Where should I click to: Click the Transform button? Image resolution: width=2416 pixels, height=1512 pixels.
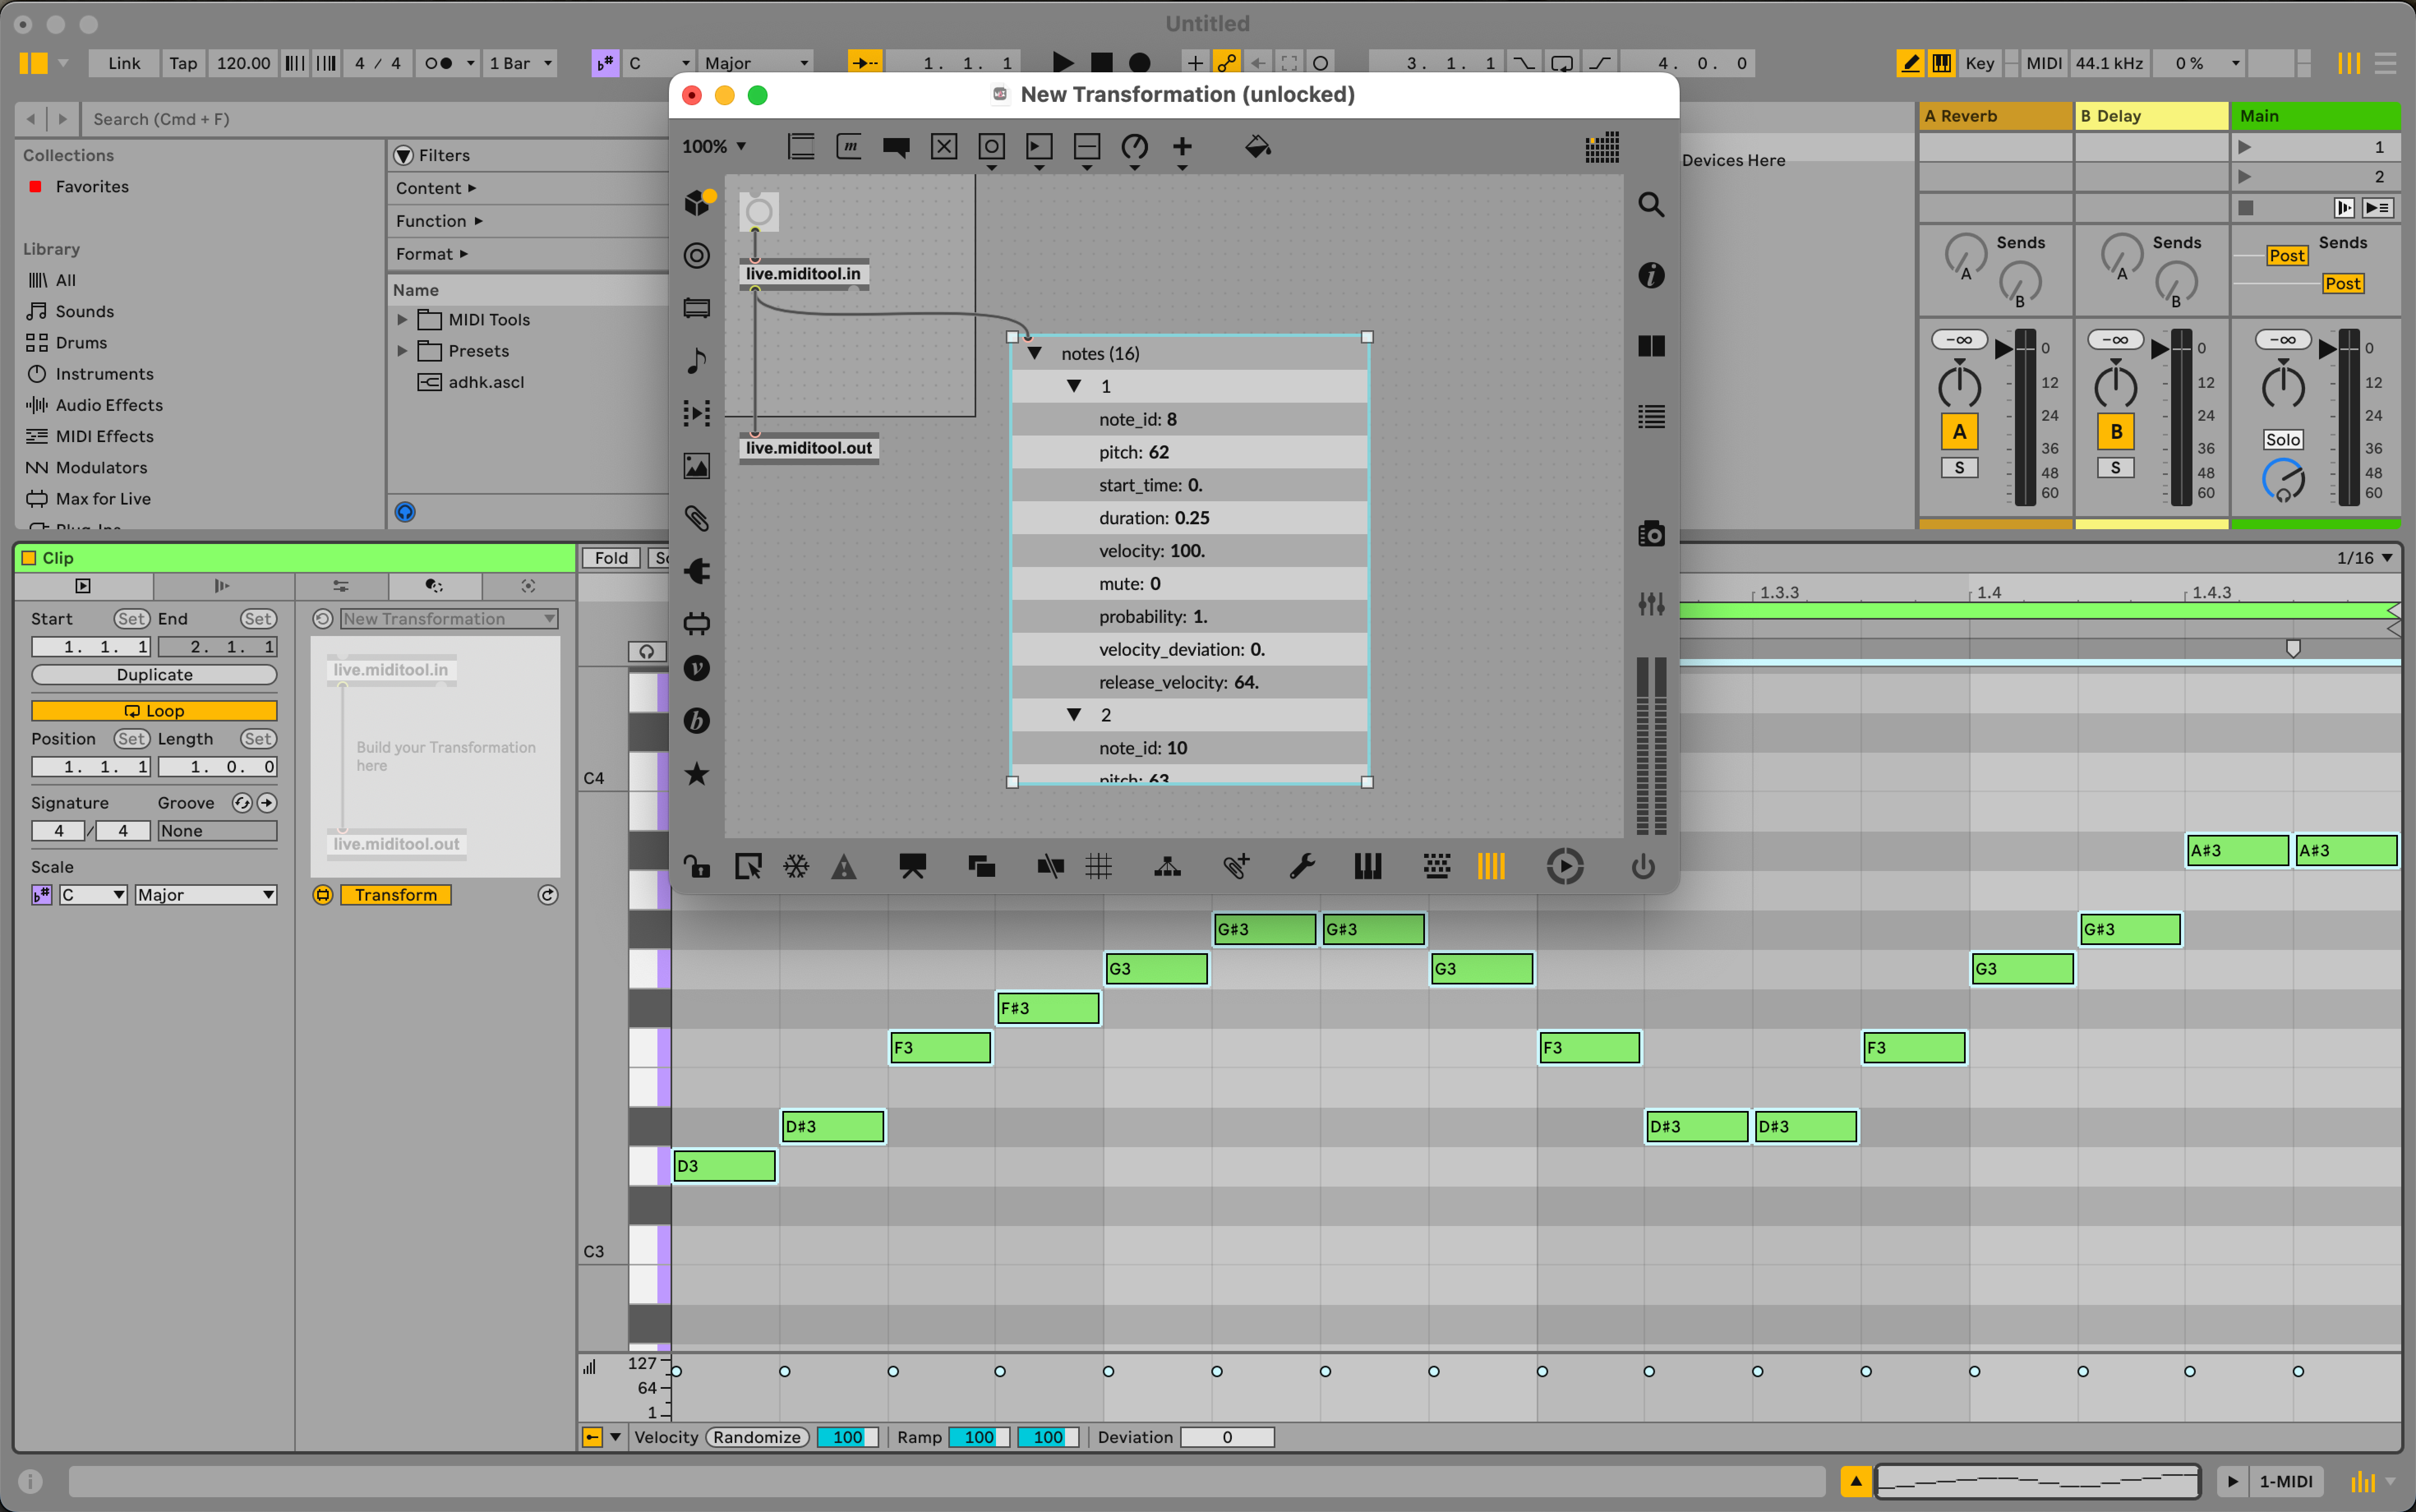click(x=396, y=895)
